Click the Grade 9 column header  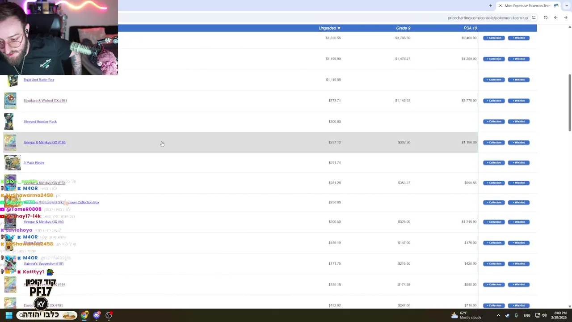[403, 28]
